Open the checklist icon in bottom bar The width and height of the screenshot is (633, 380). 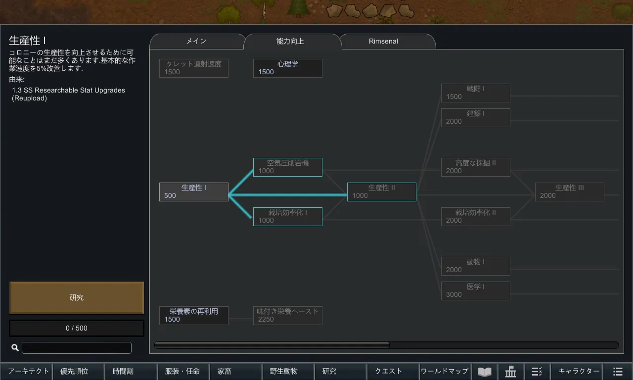(x=537, y=372)
